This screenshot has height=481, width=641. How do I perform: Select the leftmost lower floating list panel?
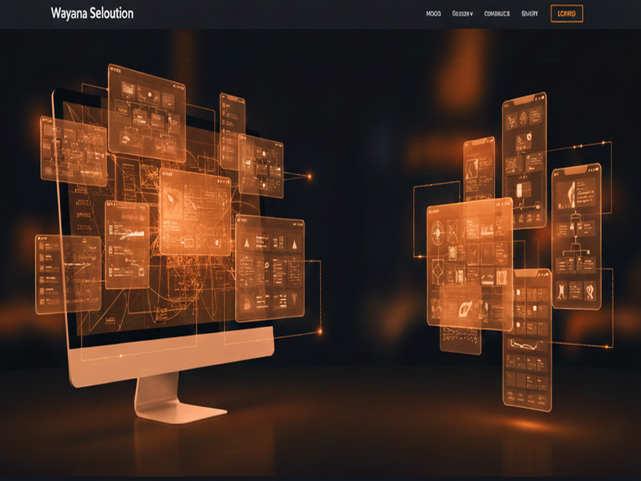click(68, 274)
